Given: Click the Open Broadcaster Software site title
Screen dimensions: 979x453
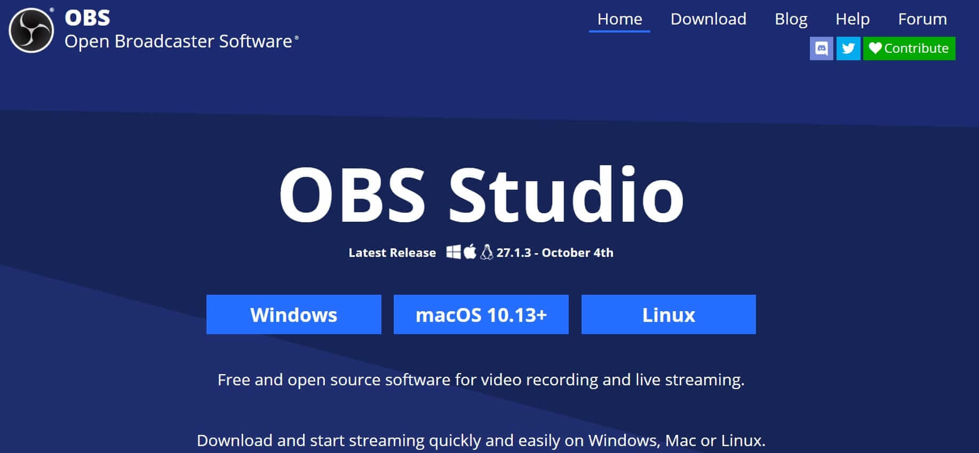Looking at the screenshot, I should click(x=178, y=41).
